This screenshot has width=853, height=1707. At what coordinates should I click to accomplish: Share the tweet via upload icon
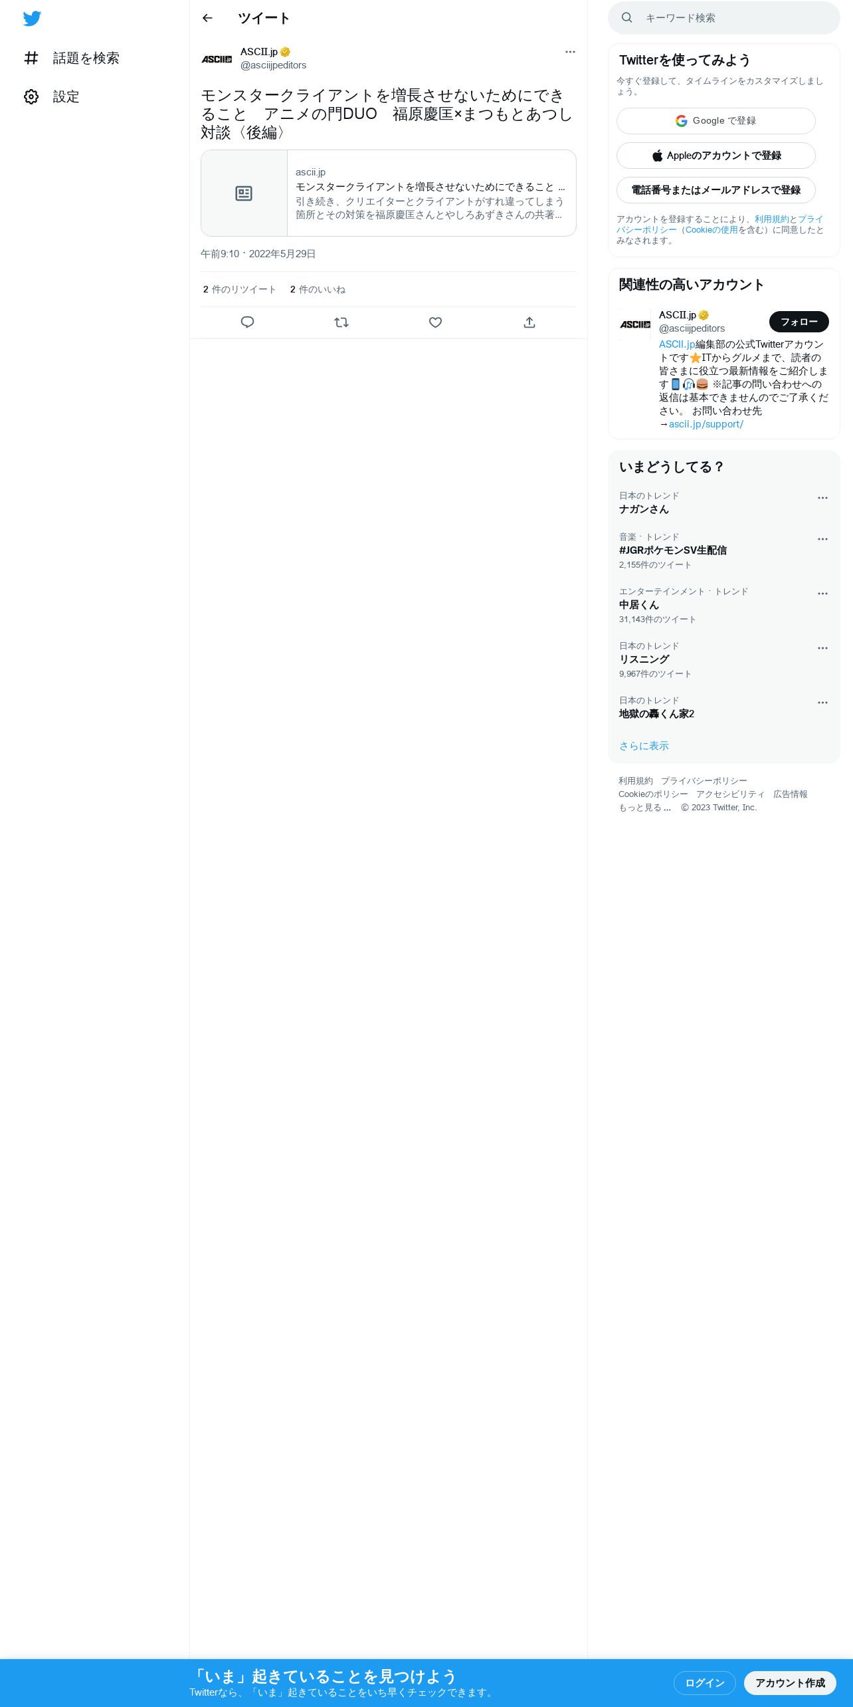[x=529, y=322]
